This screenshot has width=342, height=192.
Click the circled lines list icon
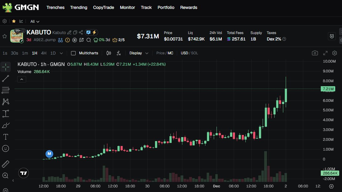pos(75,40)
